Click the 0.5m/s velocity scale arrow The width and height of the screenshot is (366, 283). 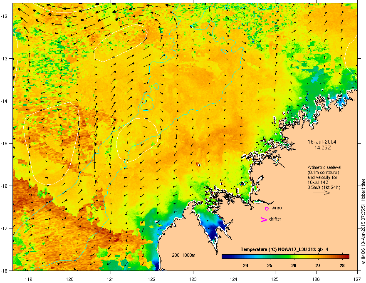tap(321, 193)
